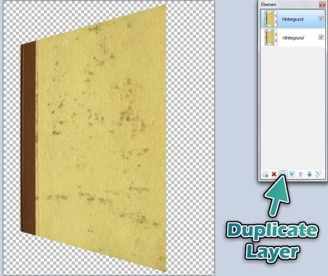Toggle visibility of the top Hintergrund layer
Viewport: 328px width, 276px height.
pos(321,19)
